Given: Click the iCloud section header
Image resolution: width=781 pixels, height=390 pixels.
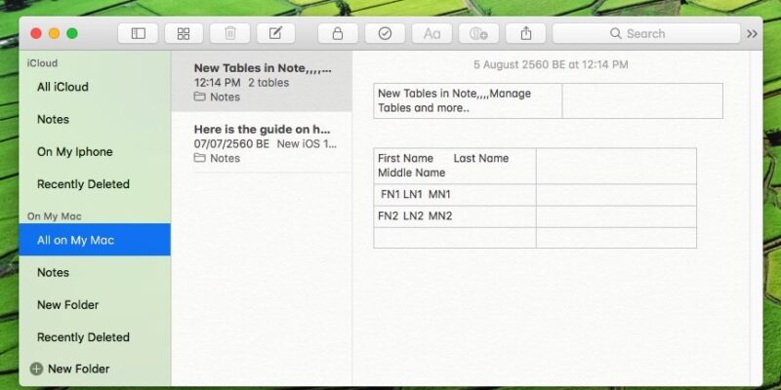Looking at the screenshot, I should 42,63.
